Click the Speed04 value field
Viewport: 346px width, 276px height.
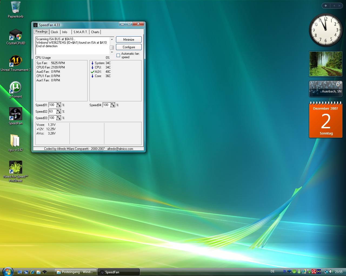107,105
